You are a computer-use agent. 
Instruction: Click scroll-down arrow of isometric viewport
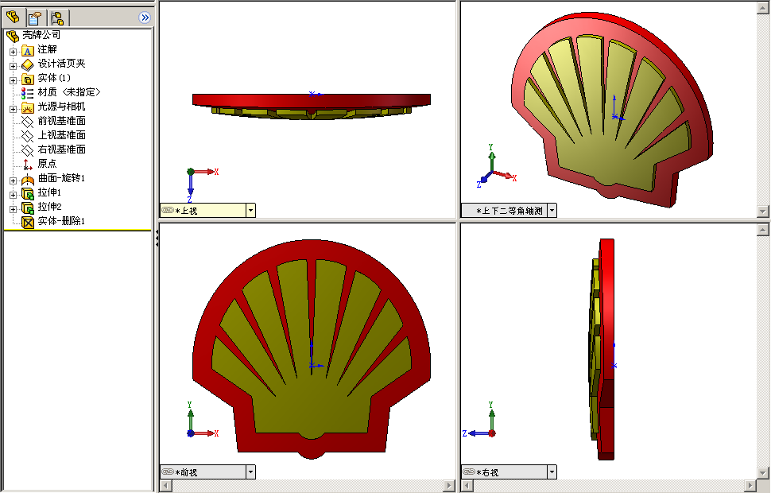point(762,212)
